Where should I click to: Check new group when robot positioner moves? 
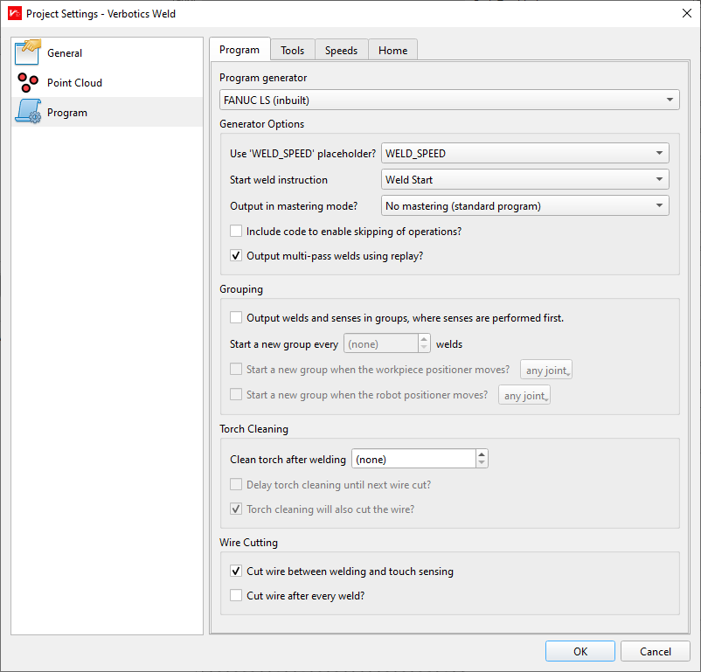tap(236, 395)
